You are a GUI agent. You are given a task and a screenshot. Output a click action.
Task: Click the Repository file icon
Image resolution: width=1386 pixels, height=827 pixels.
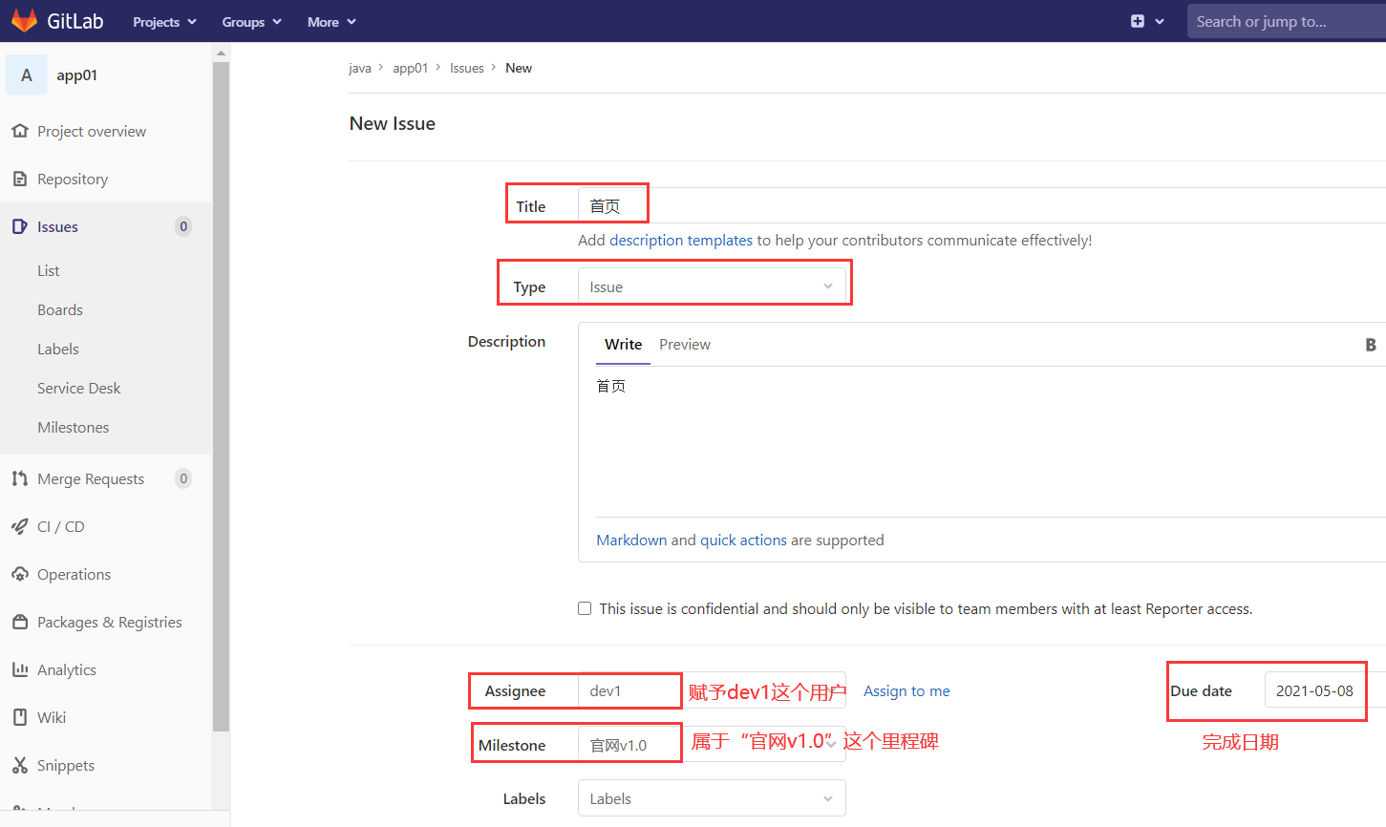(x=20, y=179)
